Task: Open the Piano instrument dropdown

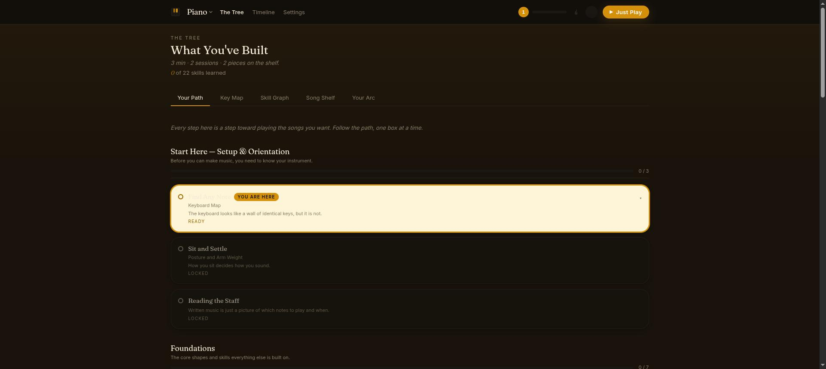Action: point(200,12)
